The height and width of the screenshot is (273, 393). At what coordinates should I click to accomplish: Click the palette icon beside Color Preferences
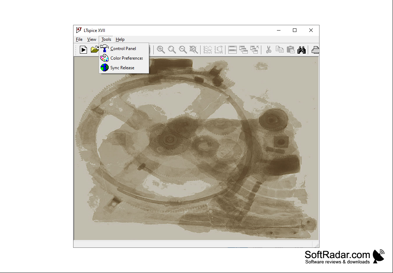(x=104, y=58)
